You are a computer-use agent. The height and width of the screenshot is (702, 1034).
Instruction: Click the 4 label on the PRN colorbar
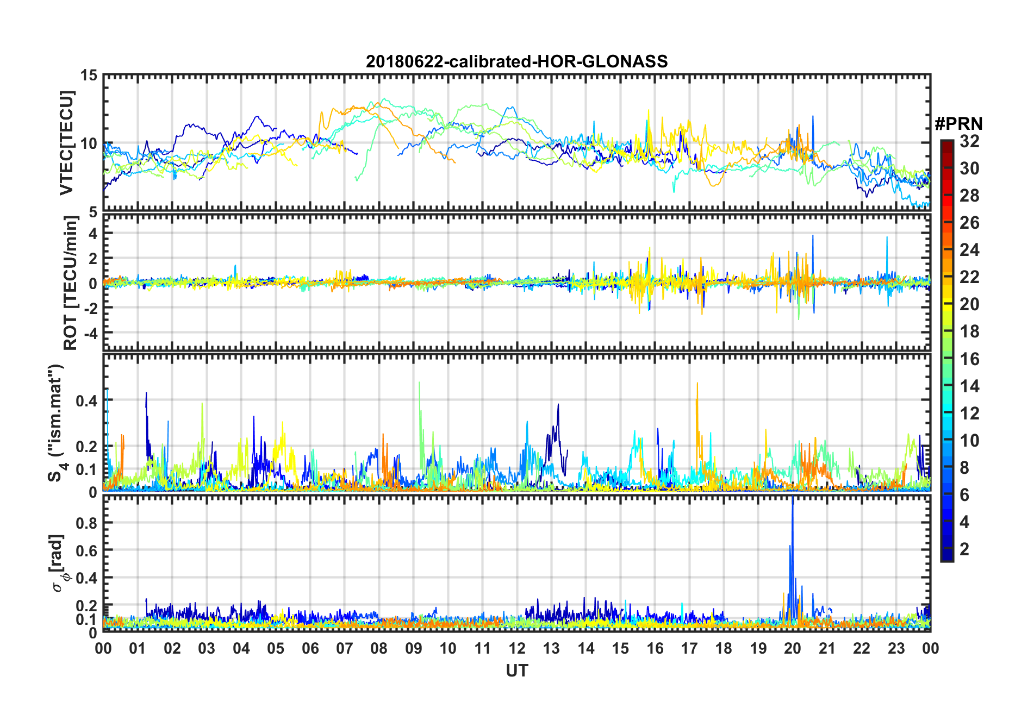[964, 522]
